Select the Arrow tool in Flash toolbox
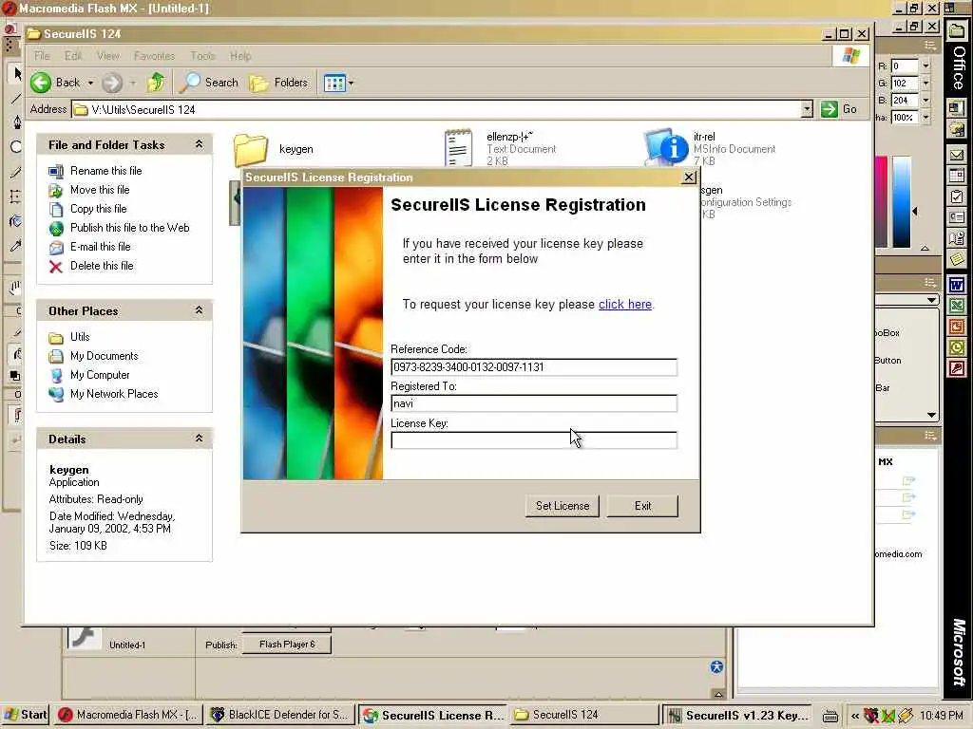Screen dimensions: 973x729 [x=17, y=74]
